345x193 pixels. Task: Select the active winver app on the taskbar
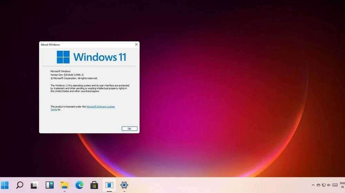pos(109,185)
